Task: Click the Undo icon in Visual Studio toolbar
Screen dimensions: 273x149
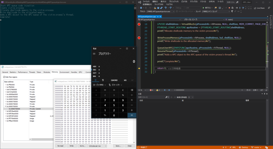Action: 166,8
